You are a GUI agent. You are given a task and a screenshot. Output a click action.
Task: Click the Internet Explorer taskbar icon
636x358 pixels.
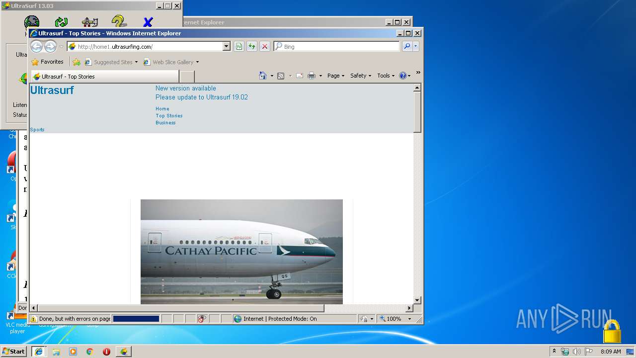tap(39, 351)
